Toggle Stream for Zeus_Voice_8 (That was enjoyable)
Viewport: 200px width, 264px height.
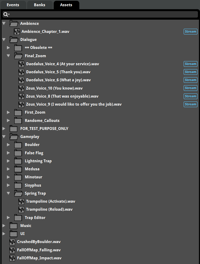tap(190, 96)
